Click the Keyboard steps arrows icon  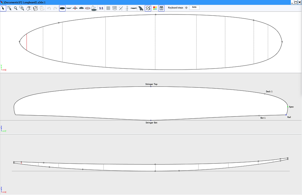click(x=186, y=8)
